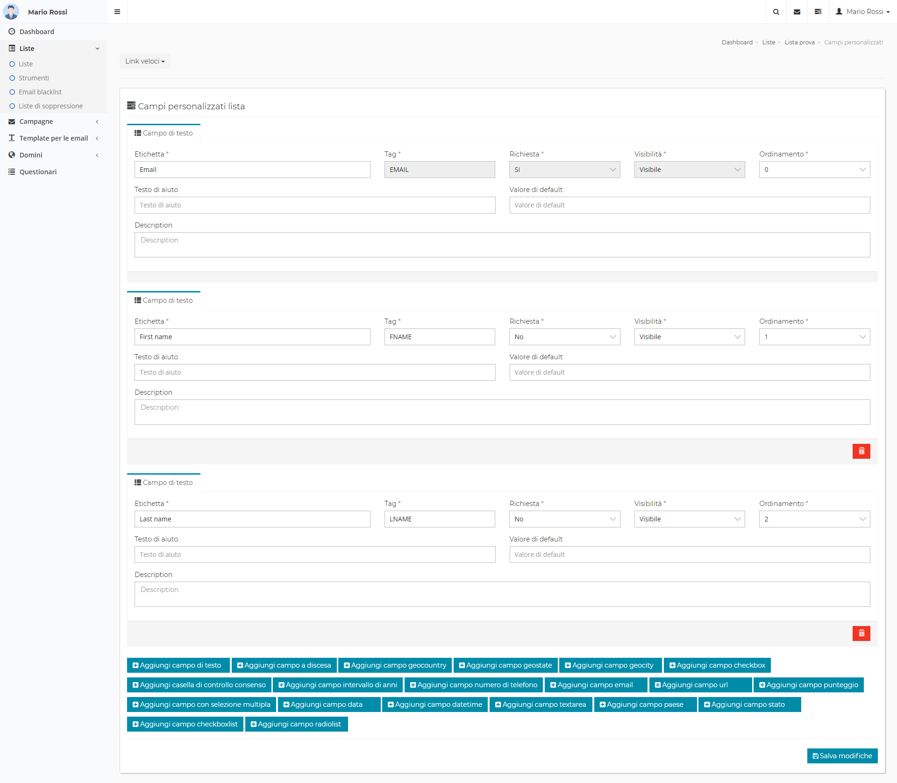
Task: Open Email blacklist in sidebar
Action: pyautogui.click(x=40, y=92)
